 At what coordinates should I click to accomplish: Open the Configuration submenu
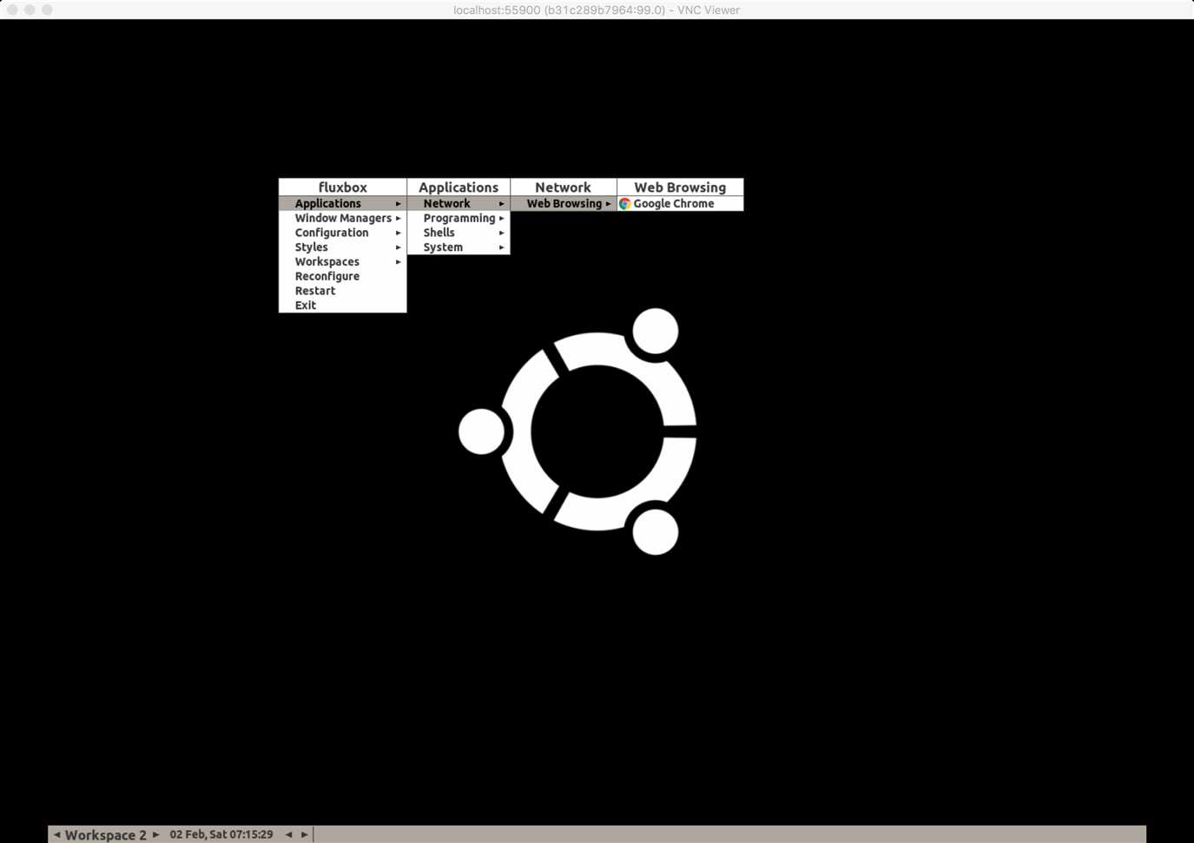tap(342, 233)
